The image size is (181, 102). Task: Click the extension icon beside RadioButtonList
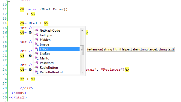(x=37, y=72)
